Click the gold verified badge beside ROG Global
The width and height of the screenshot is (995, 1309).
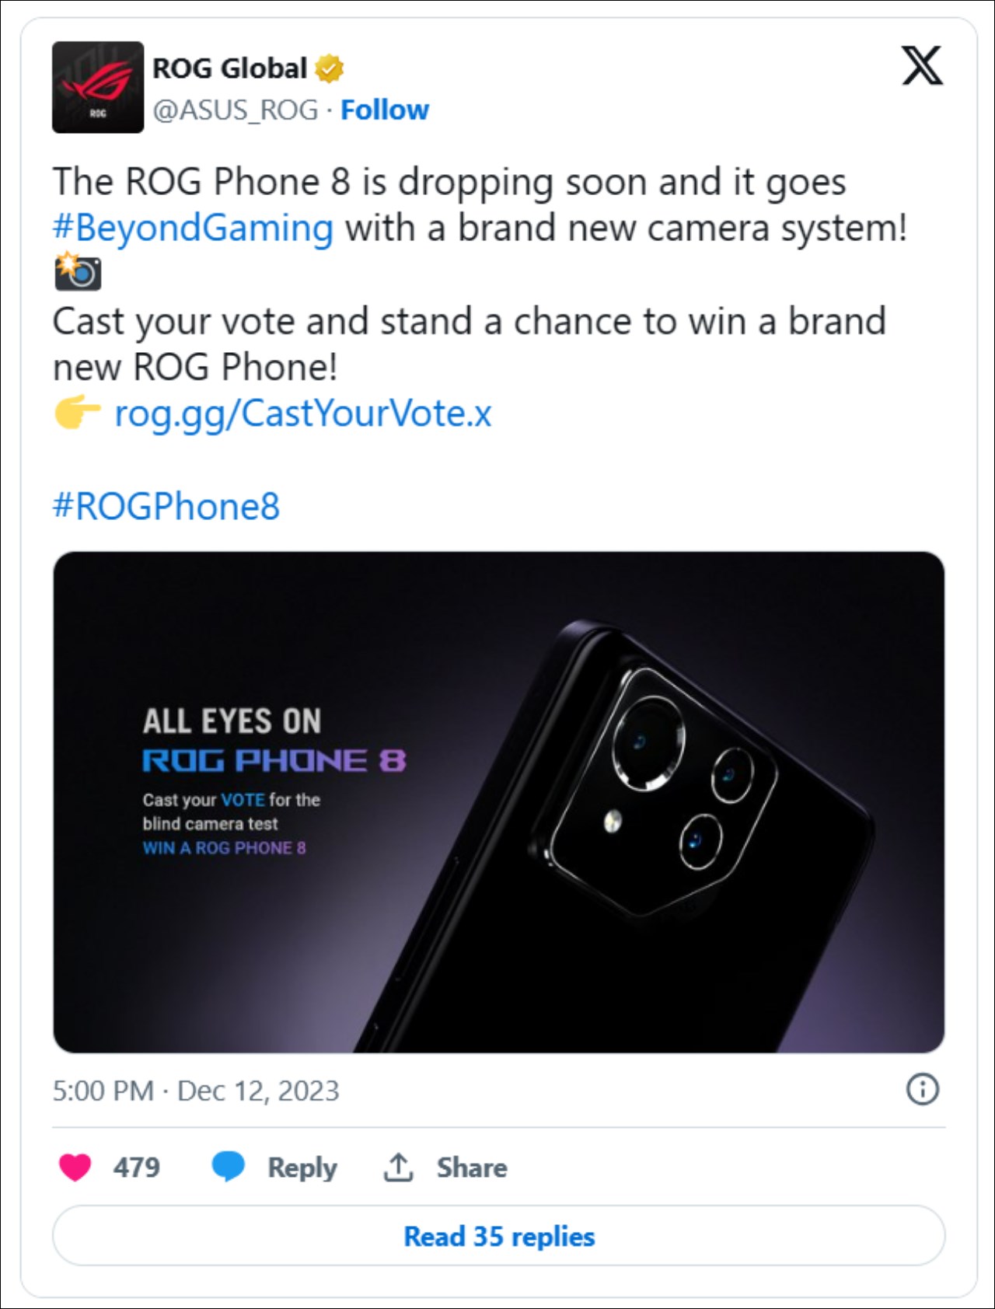pos(330,68)
